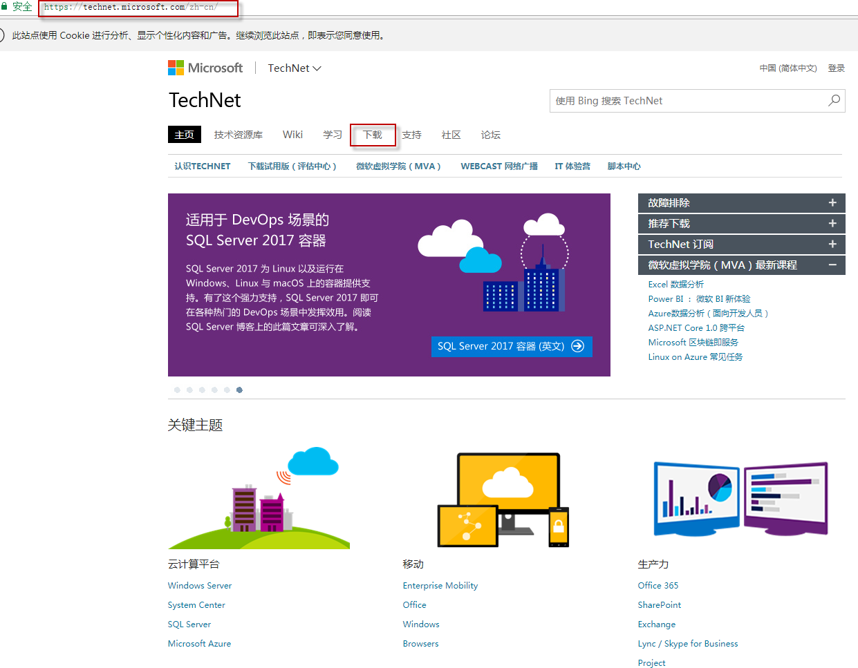Open the 技术资源库 tab
The image size is (858, 668).
click(239, 135)
